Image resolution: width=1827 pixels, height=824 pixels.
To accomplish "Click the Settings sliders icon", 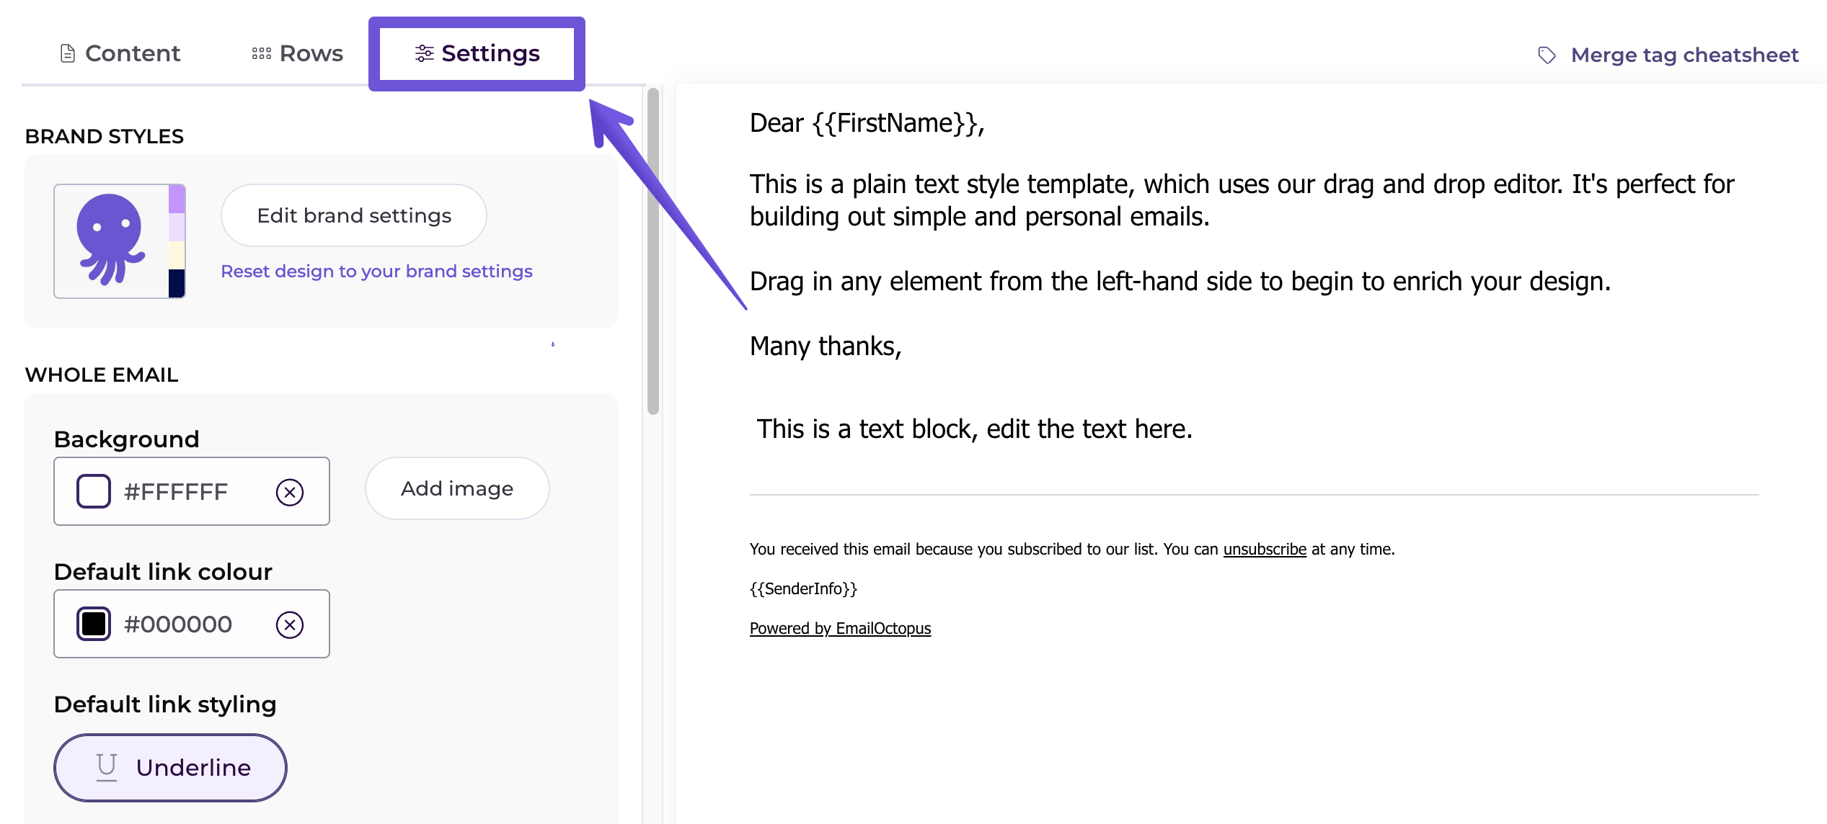I will (x=424, y=53).
